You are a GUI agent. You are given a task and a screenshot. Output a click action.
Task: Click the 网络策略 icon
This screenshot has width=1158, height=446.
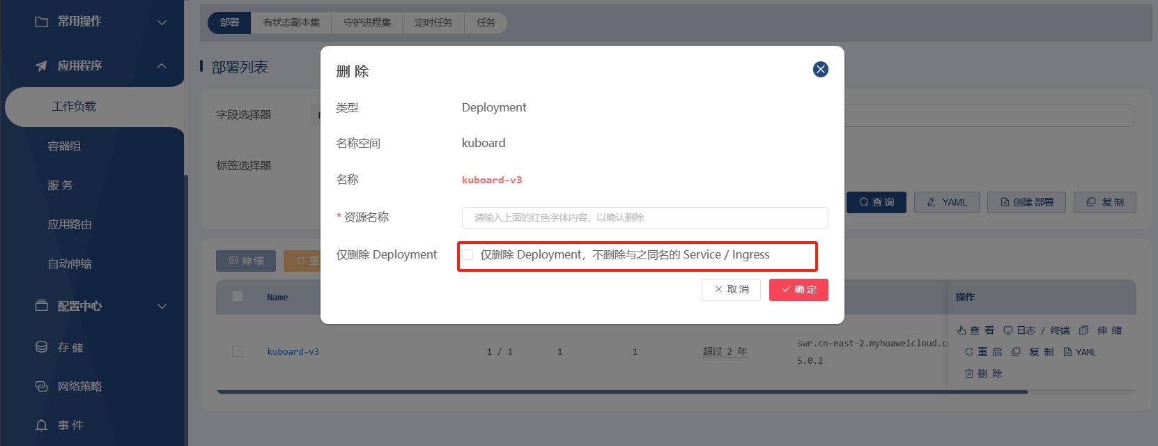pyautogui.click(x=42, y=386)
